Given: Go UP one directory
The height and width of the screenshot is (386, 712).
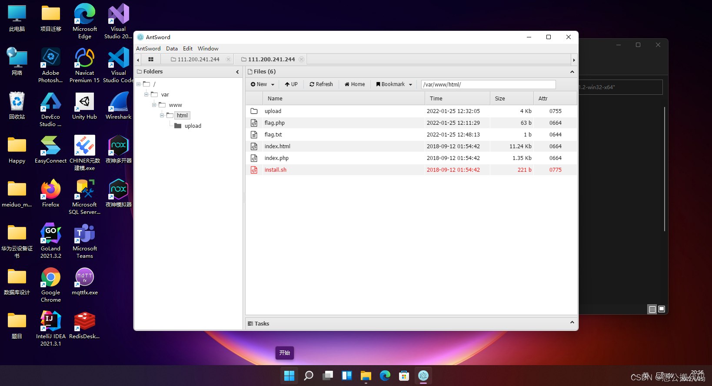Looking at the screenshot, I should pyautogui.click(x=291, y=84).
